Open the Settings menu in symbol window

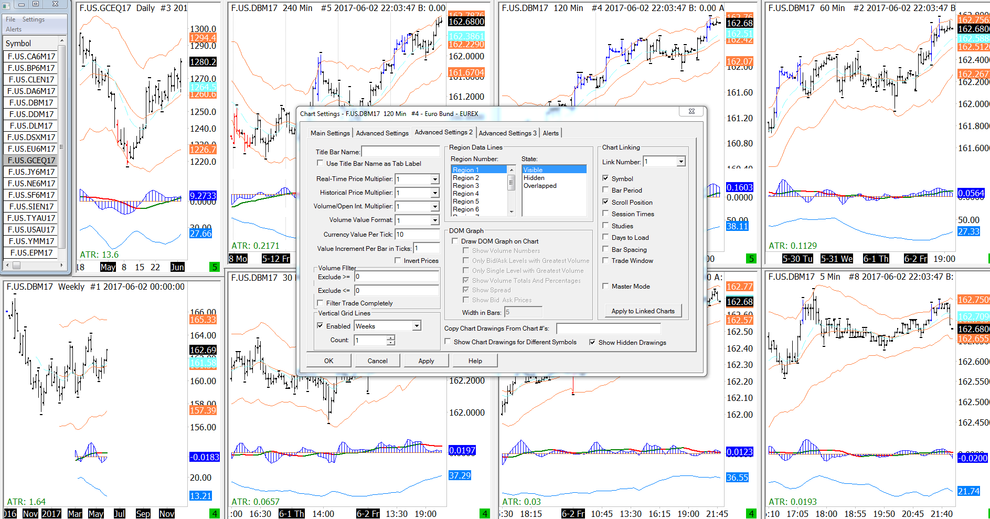(x=33, y=19)
